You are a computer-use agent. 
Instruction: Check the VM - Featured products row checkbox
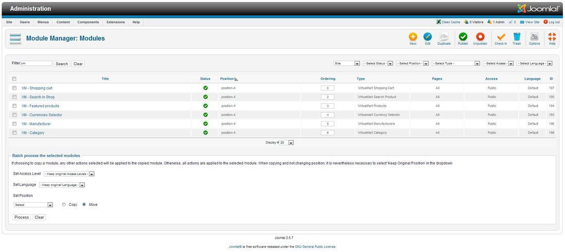coord(14,106)
